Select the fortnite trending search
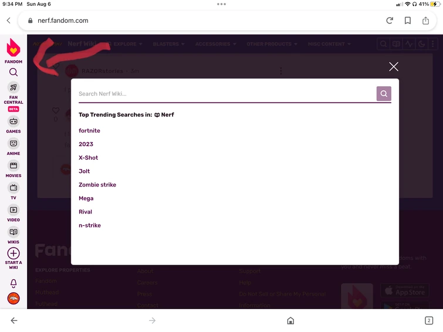Screen dimensions: 443x332 point(89,131)
